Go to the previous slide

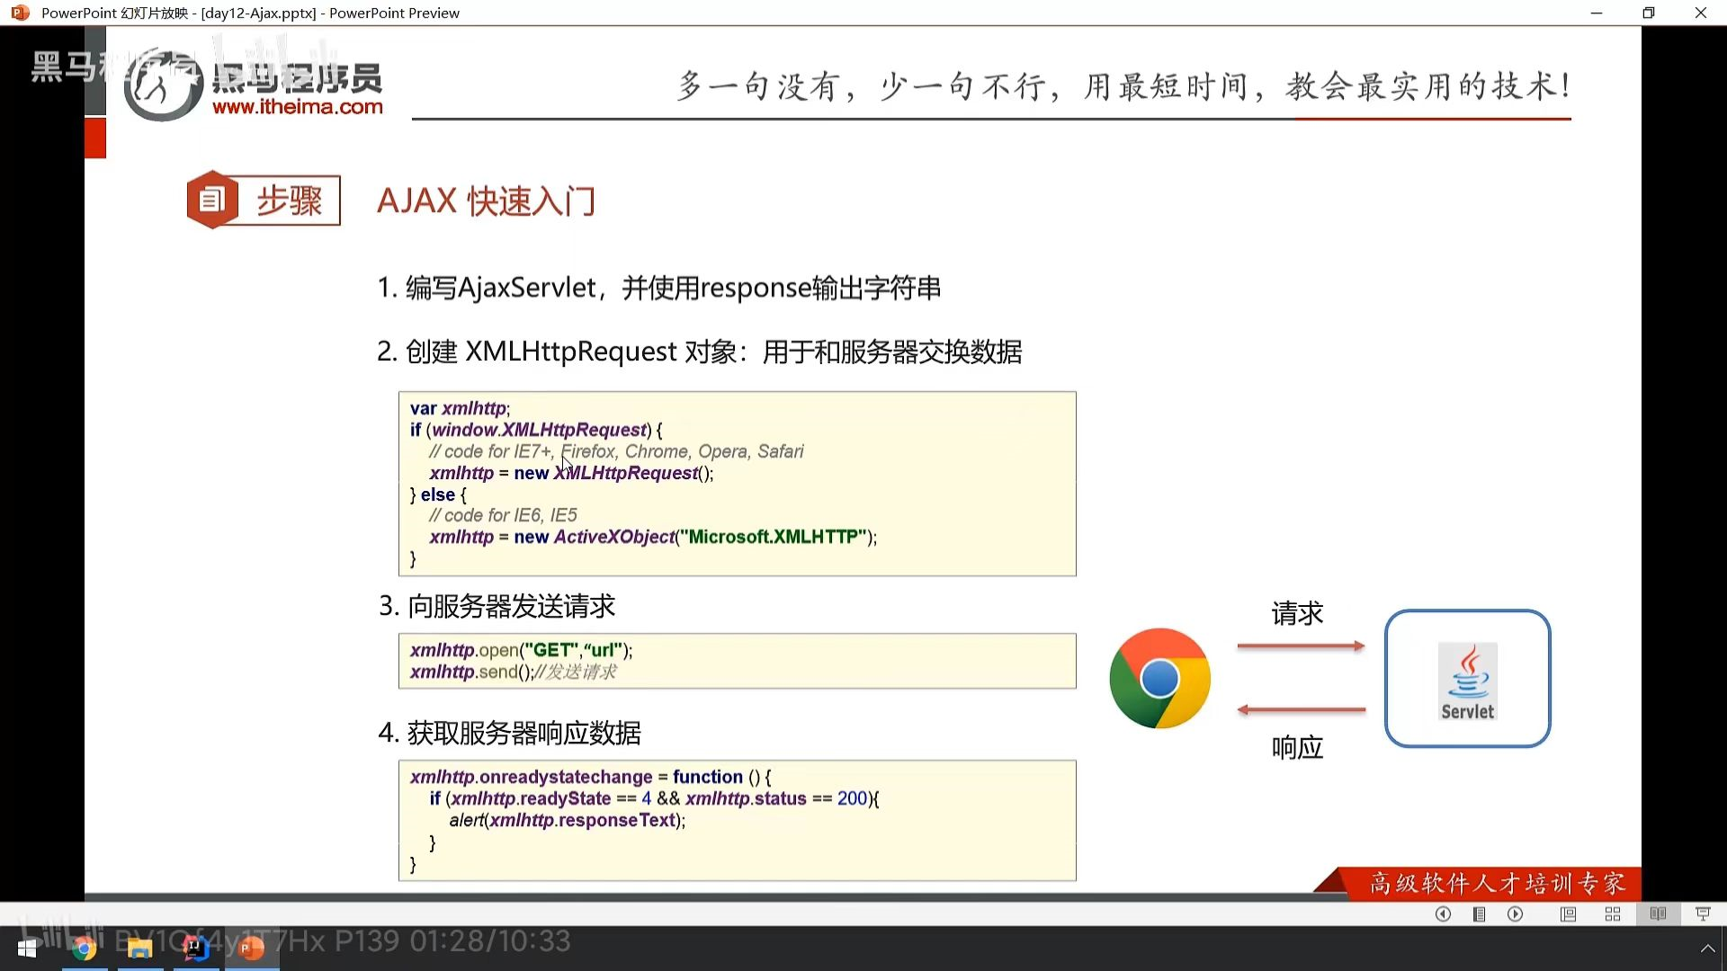click(1443, 914)
